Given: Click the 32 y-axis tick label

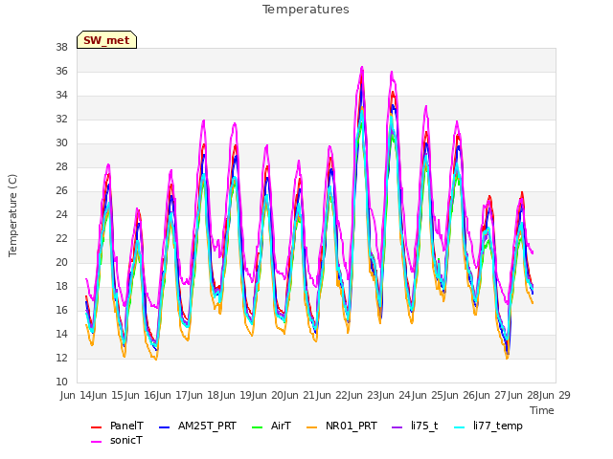Looking at the screenshot, I should (x=61, y=119).
